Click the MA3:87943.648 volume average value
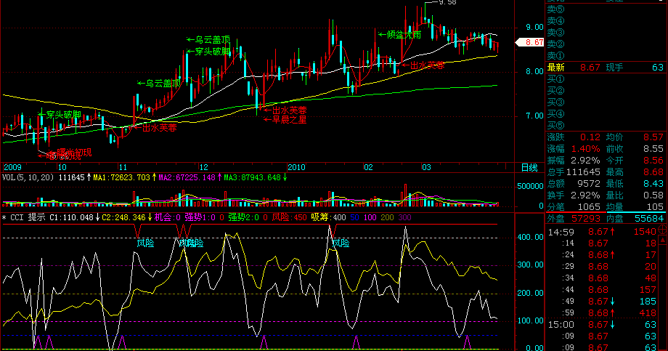The width and height of the screenshot is (668, 351). (x=252, y=177)
